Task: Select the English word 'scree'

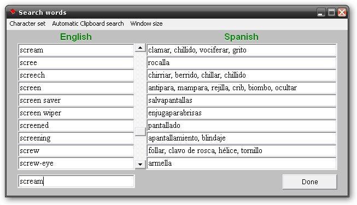Action: click(76, 63)
